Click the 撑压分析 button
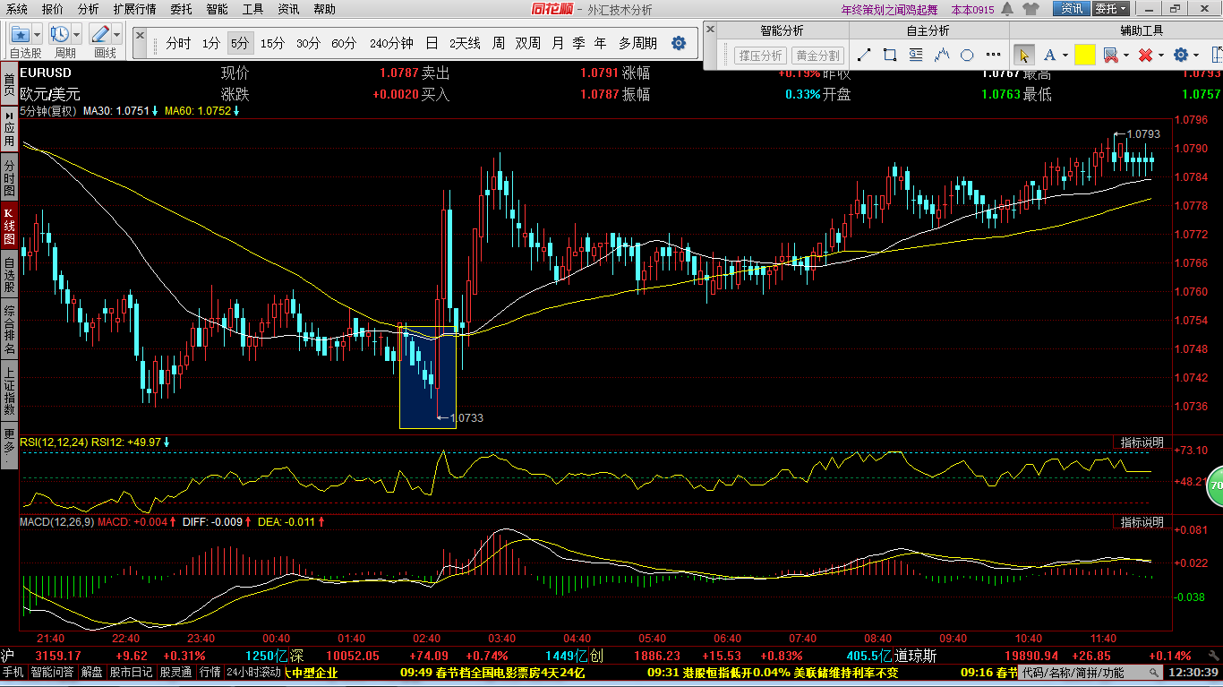Viewport: 1223px width, 687px height. coord(760,56)
